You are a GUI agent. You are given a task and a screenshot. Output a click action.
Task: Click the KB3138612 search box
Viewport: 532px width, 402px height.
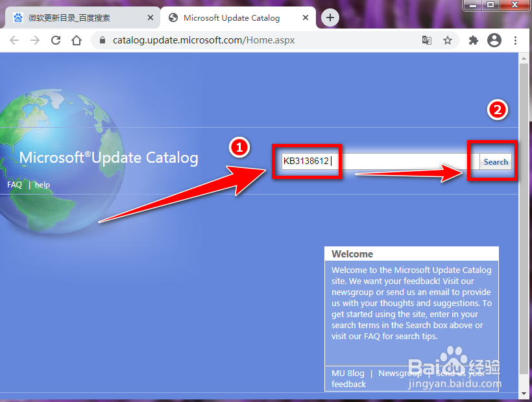[380, 161]
